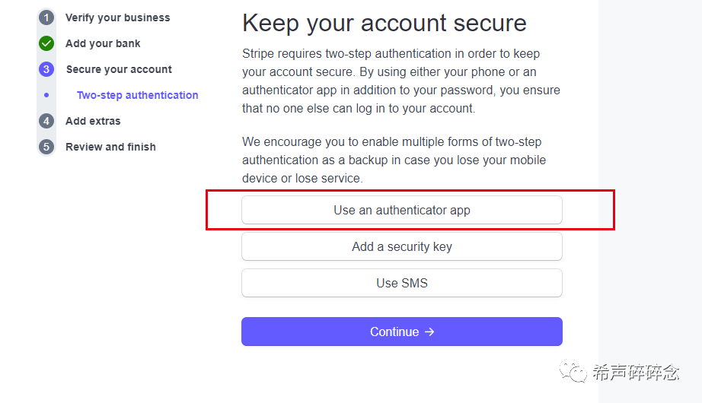702x403 pixels.
Task: Click the Keep your account secure heading
Action: click(384, 23)
